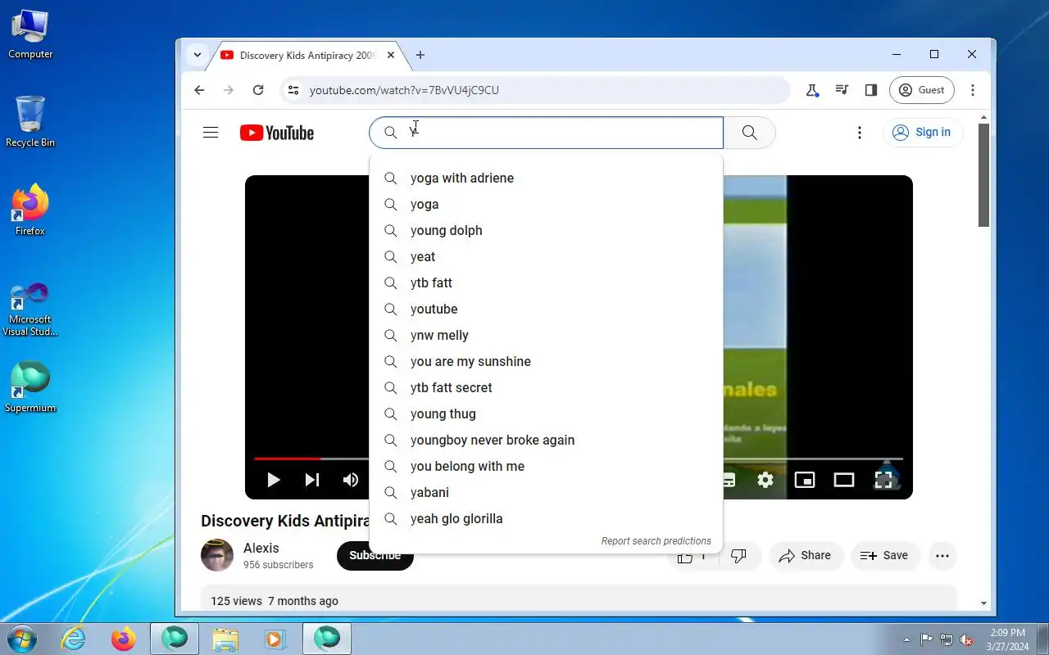Select suggestion 'ytb fatt'

[x=546, y=282]
